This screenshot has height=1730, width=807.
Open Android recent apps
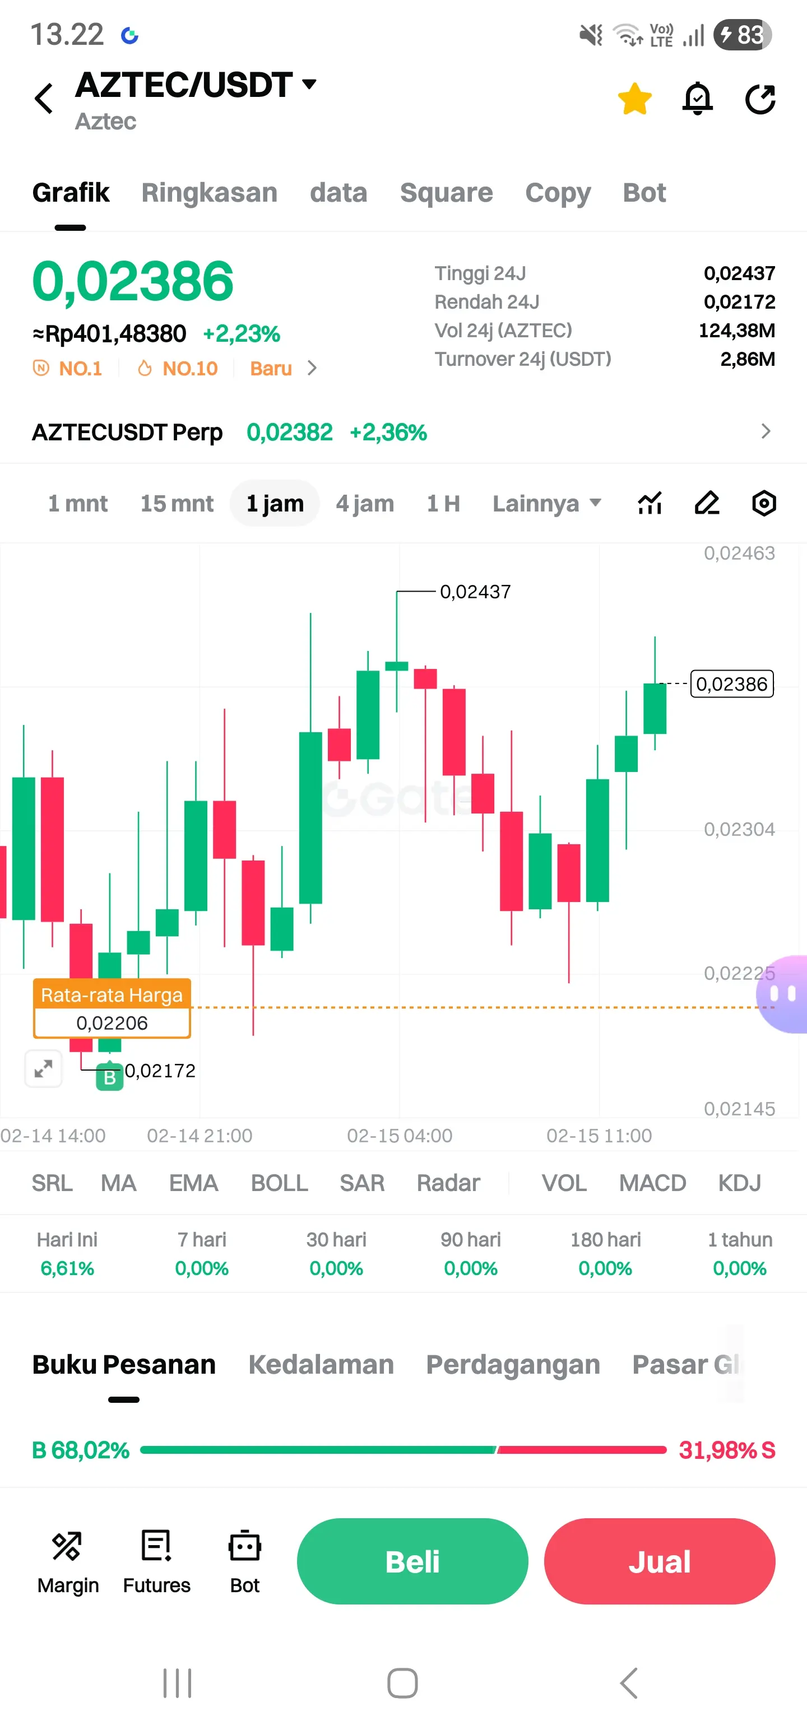[178, 1683]
